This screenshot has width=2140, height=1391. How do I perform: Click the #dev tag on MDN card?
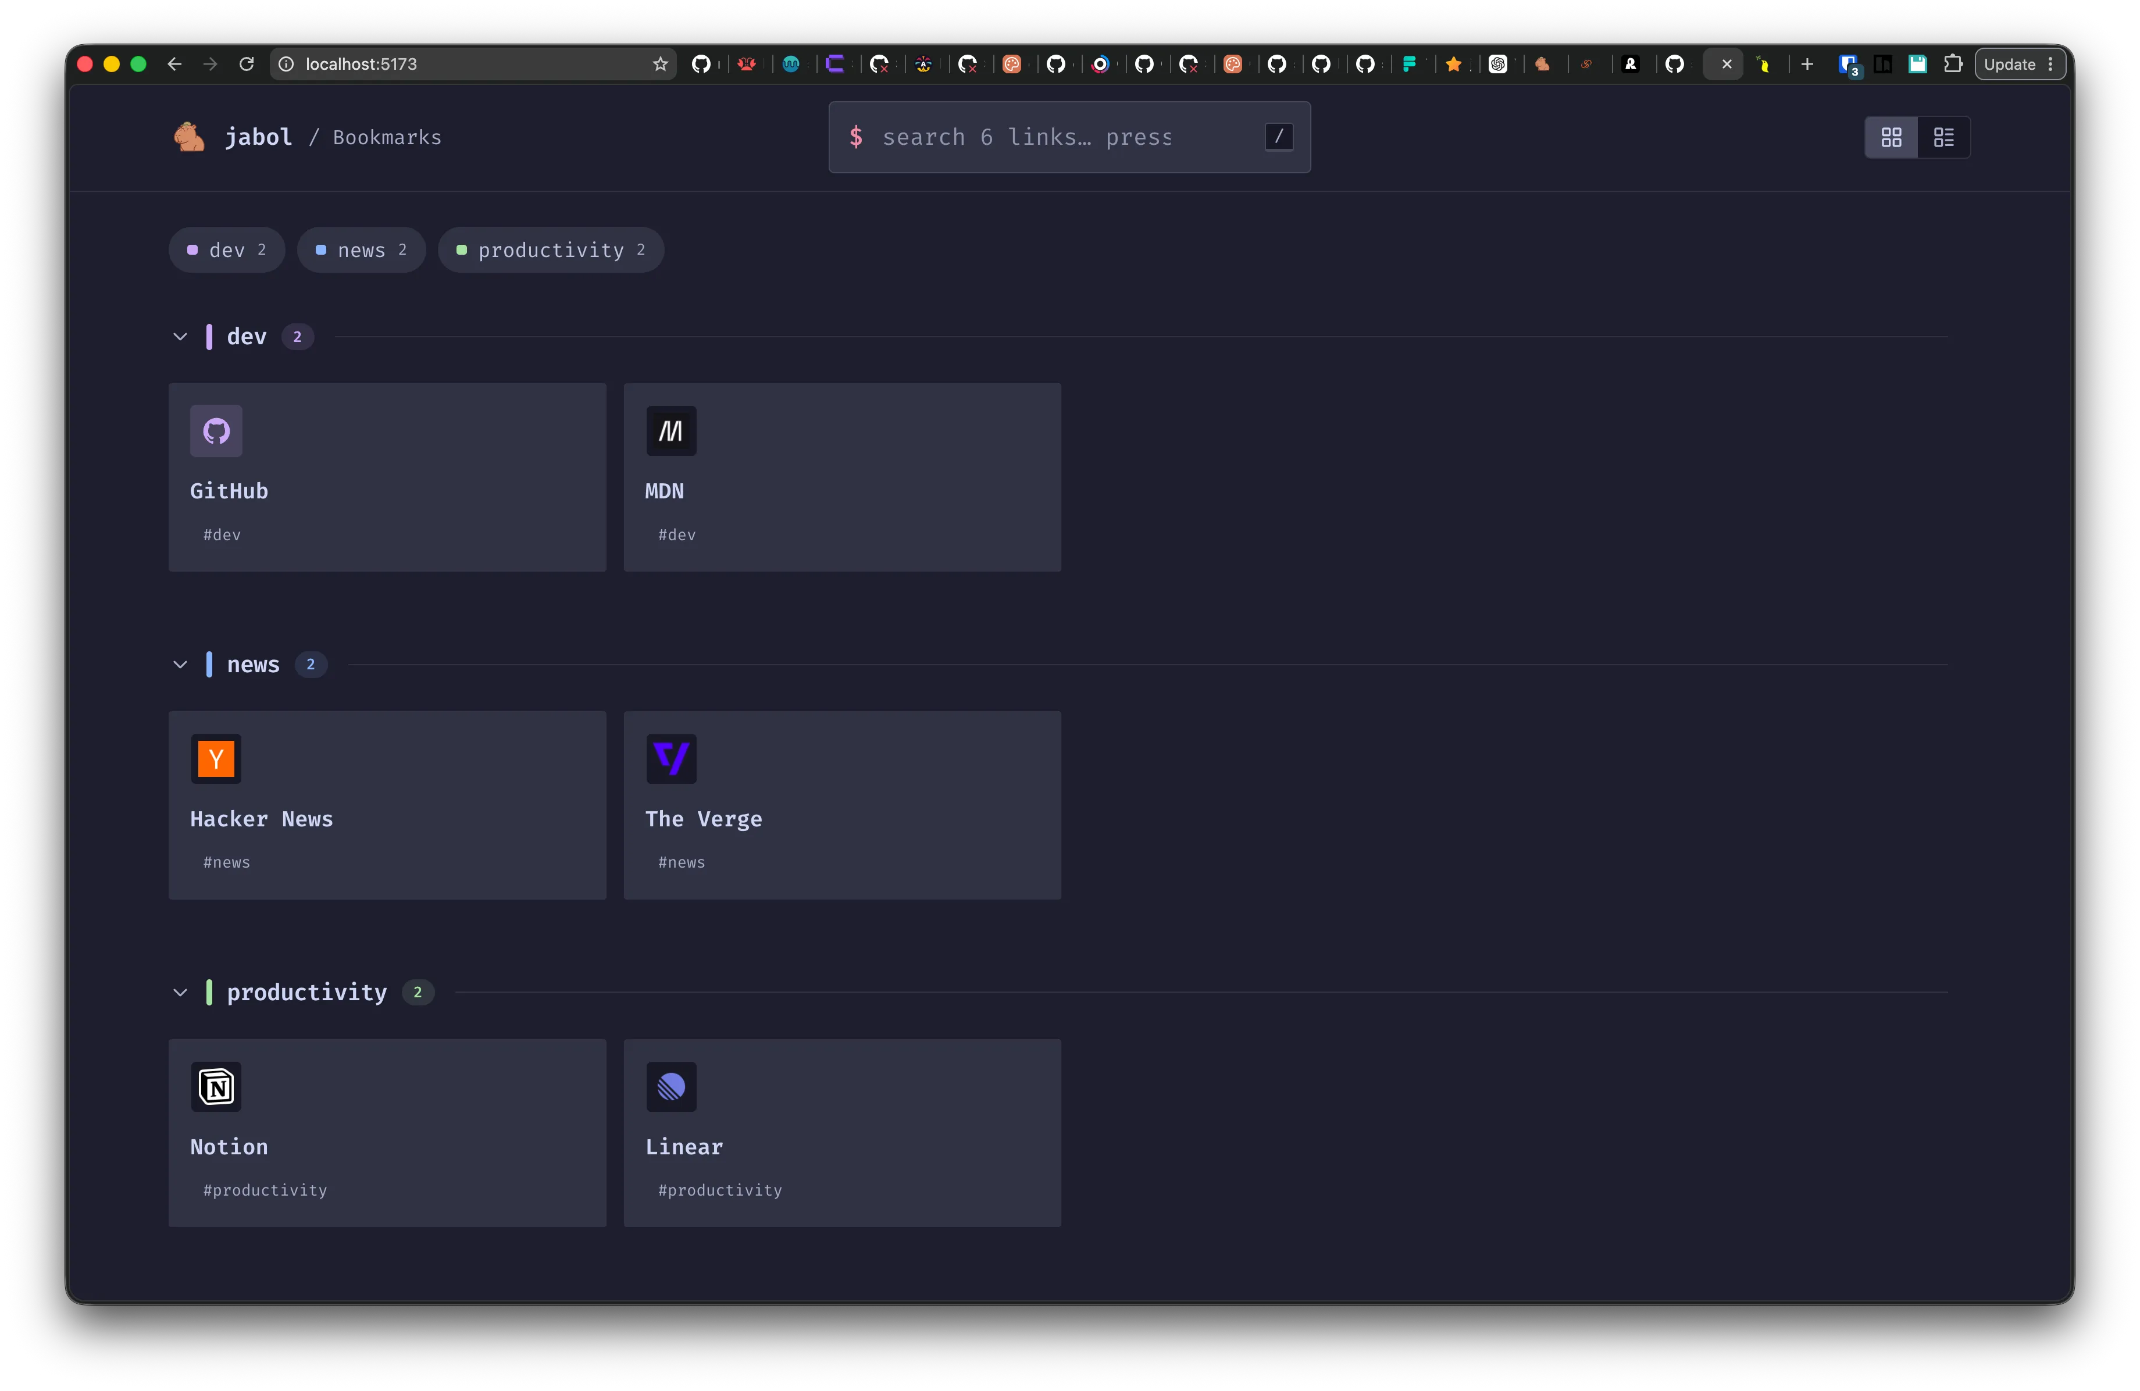click(676, 535)
